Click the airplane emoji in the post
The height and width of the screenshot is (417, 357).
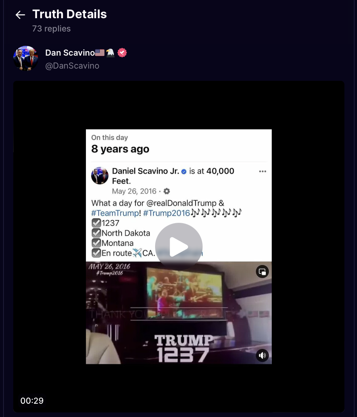(x=137, y=253)
